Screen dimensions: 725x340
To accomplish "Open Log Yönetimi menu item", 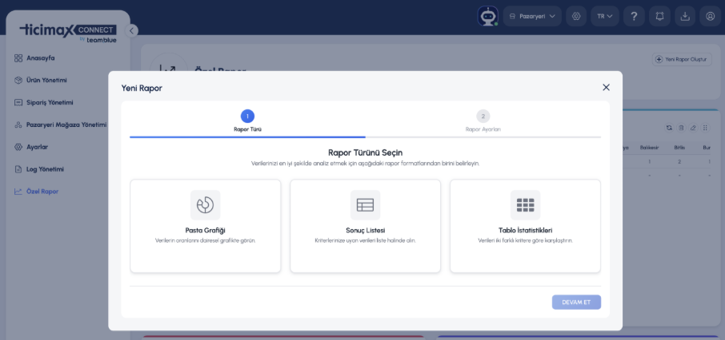I will click(x=46, y=169).
